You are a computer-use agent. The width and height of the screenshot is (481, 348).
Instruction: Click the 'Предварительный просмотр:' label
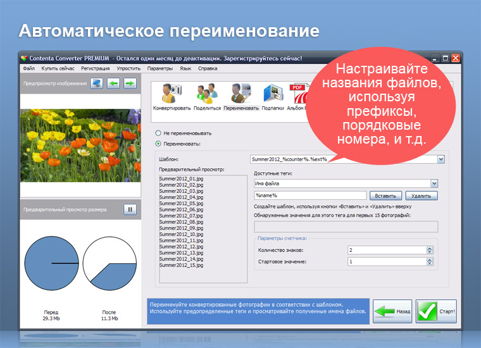(x=191, y=169)
